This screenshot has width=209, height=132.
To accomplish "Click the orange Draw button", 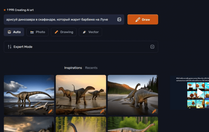I will pos(143,20).
